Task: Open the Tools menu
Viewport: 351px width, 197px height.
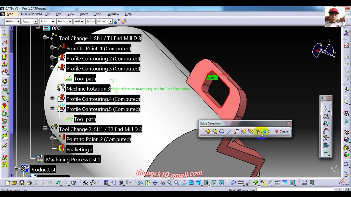Action: pos(98,14)
